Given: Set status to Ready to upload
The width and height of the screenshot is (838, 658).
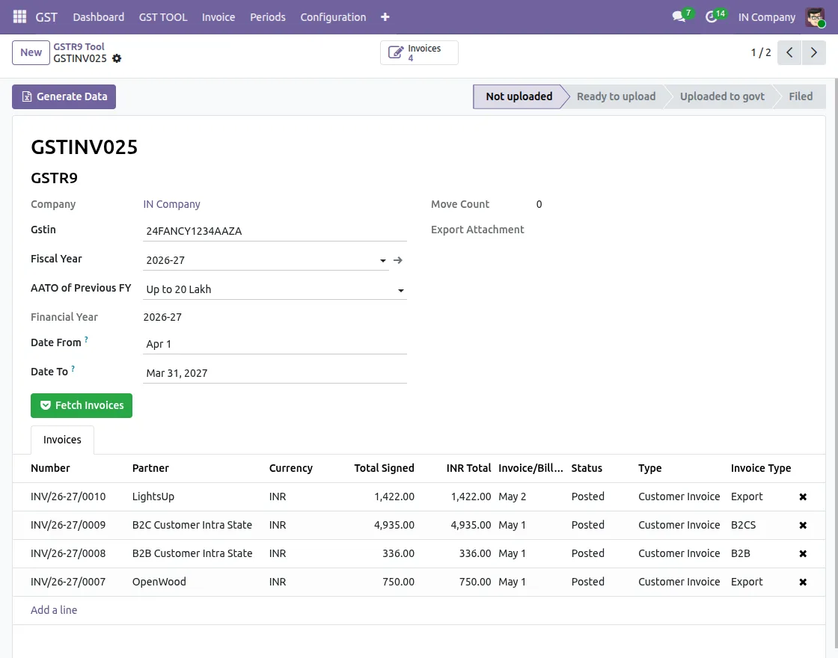Looking at the screenshot, I should 616,96.
